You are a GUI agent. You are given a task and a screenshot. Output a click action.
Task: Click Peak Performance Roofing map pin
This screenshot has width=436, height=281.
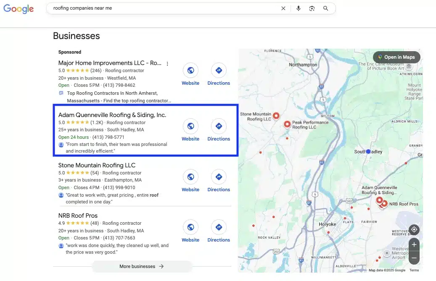click(x=287, y=124)
